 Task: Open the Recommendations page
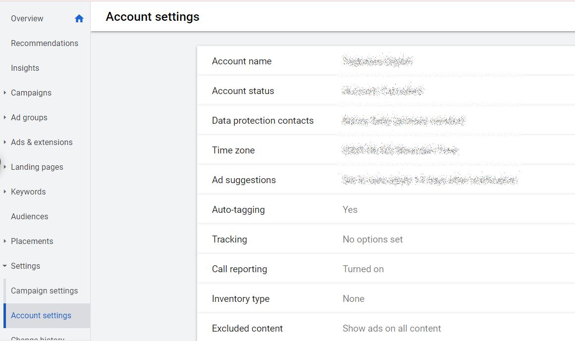[44, 43]
